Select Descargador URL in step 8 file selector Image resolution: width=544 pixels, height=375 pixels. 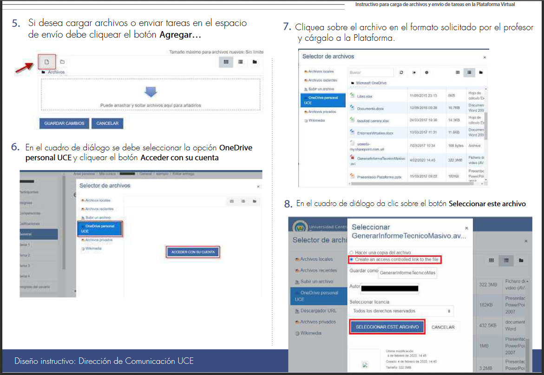click(316, 310)
